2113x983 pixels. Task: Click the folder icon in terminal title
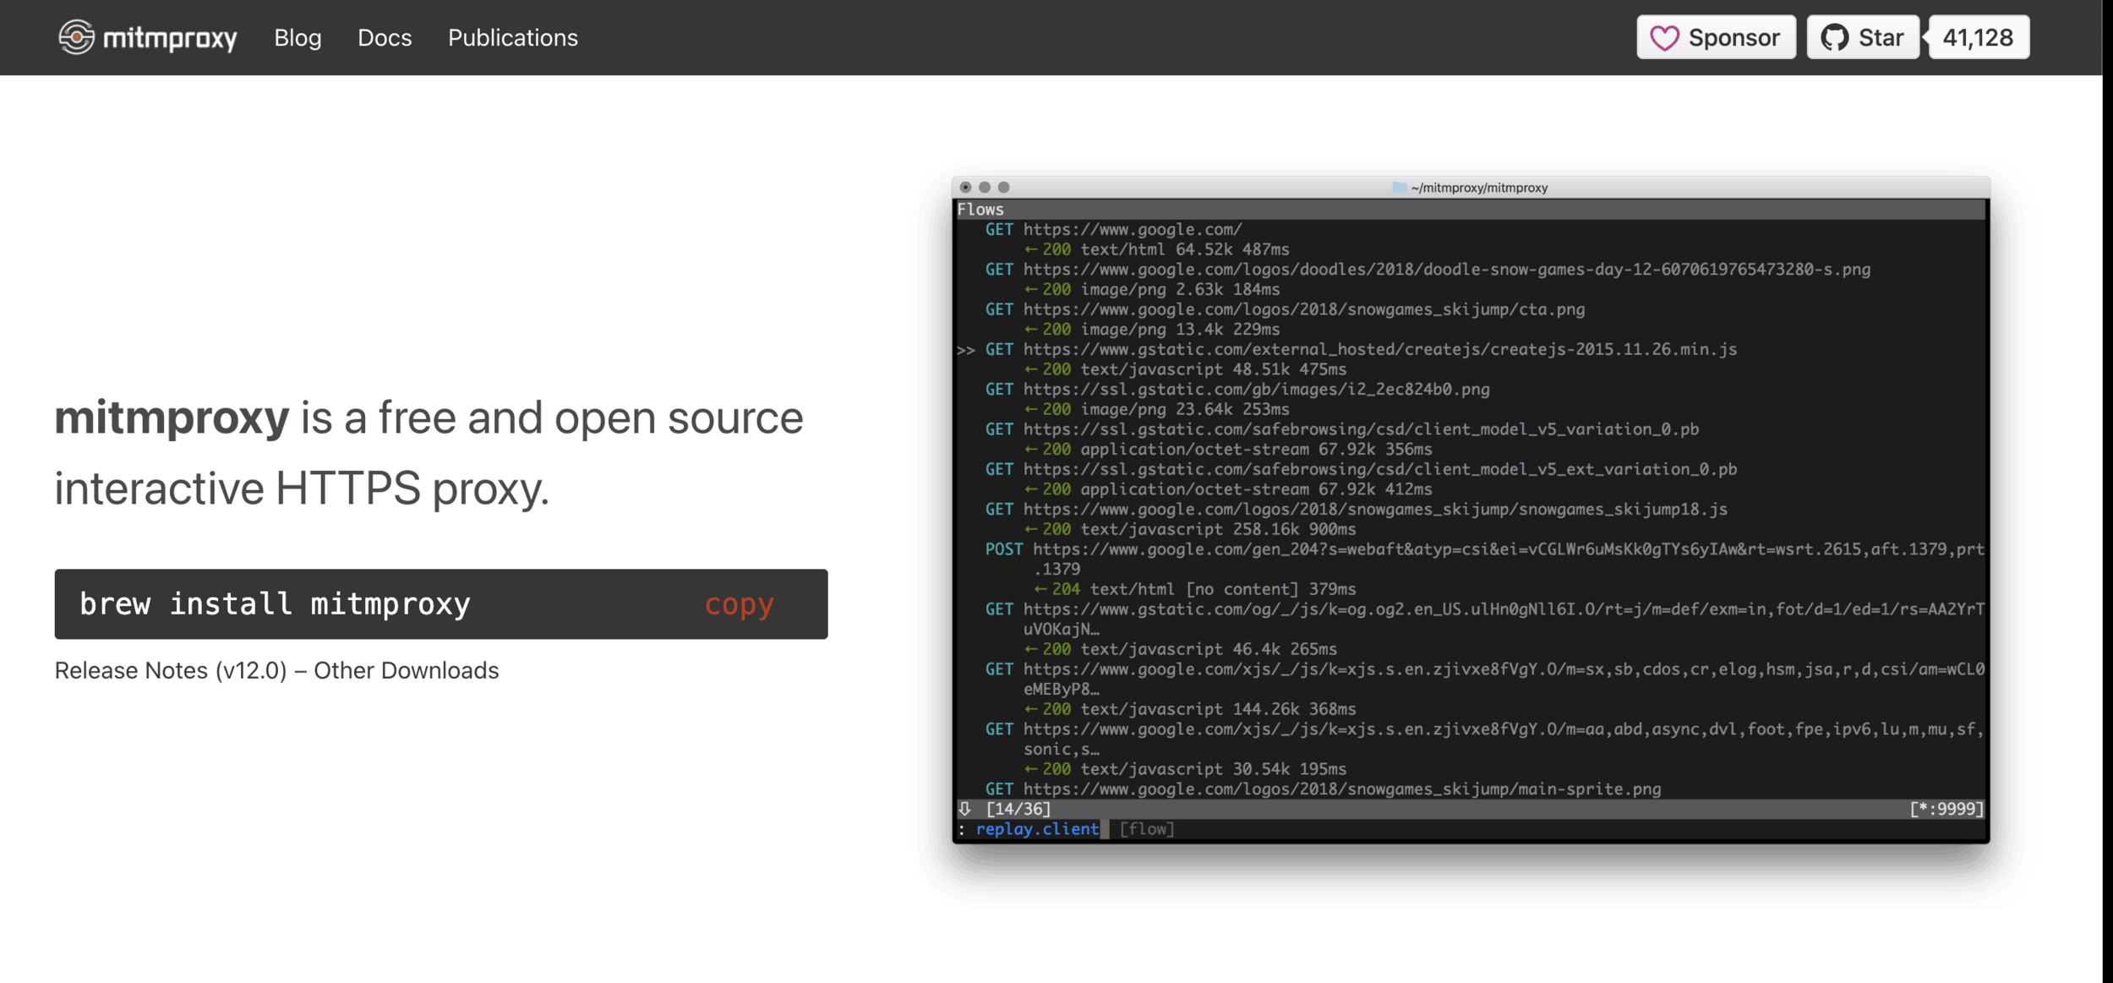(1399, 188)
